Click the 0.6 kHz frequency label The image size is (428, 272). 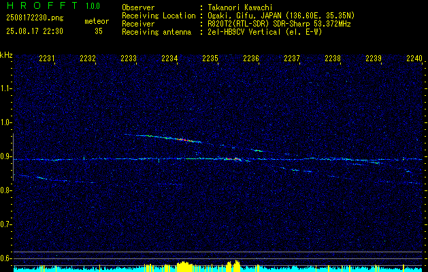5,258
